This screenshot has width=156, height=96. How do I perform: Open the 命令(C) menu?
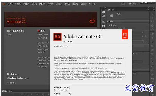coord(58,4)
